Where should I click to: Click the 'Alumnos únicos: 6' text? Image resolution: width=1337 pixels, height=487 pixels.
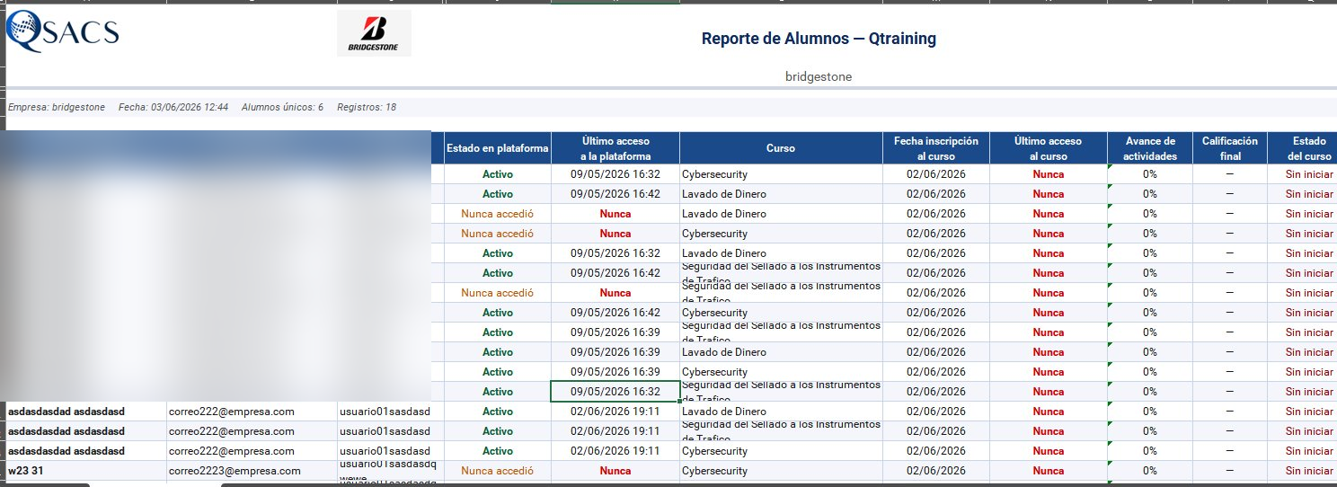[282, 107]
